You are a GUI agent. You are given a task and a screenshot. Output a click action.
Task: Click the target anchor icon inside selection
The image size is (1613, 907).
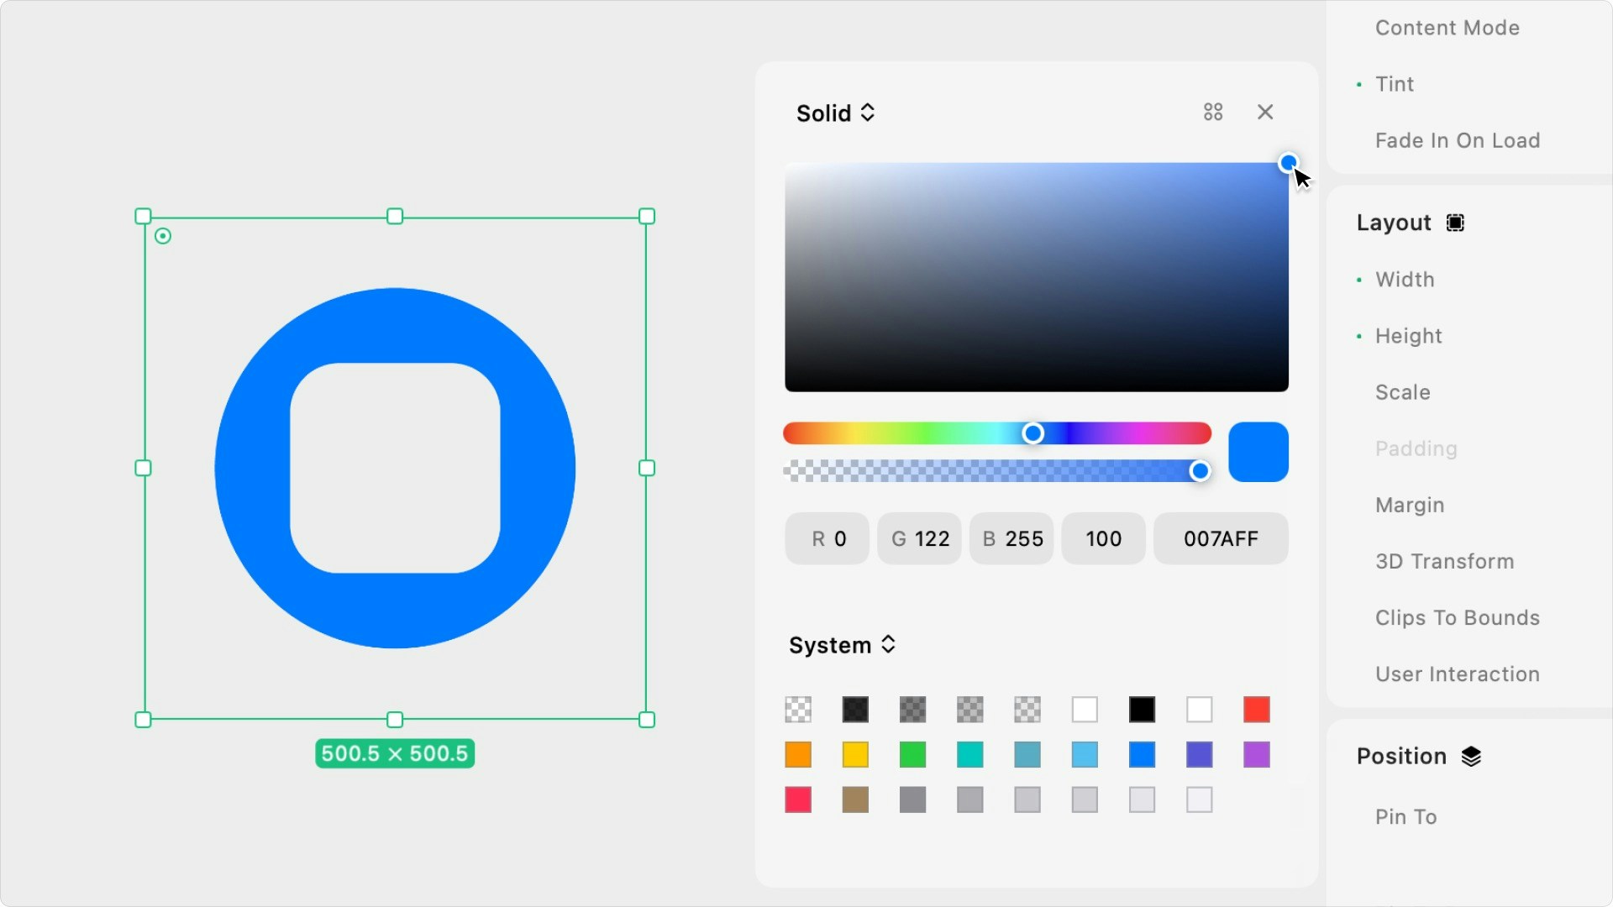tap(163, 237)
